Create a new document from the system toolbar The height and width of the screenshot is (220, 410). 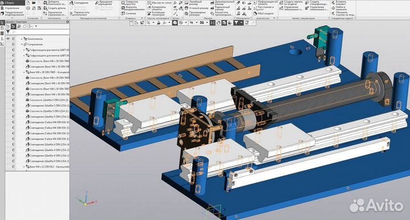[28, 3]
